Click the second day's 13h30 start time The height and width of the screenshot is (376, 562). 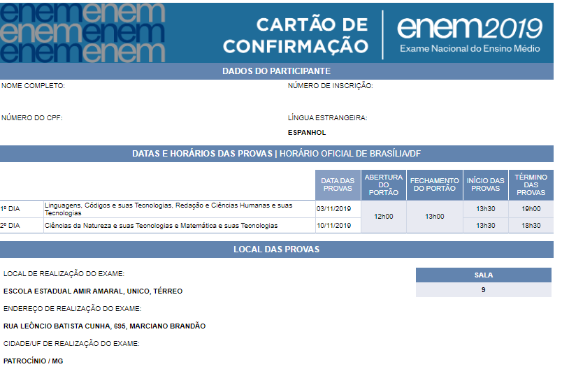(x=485, y=226)
